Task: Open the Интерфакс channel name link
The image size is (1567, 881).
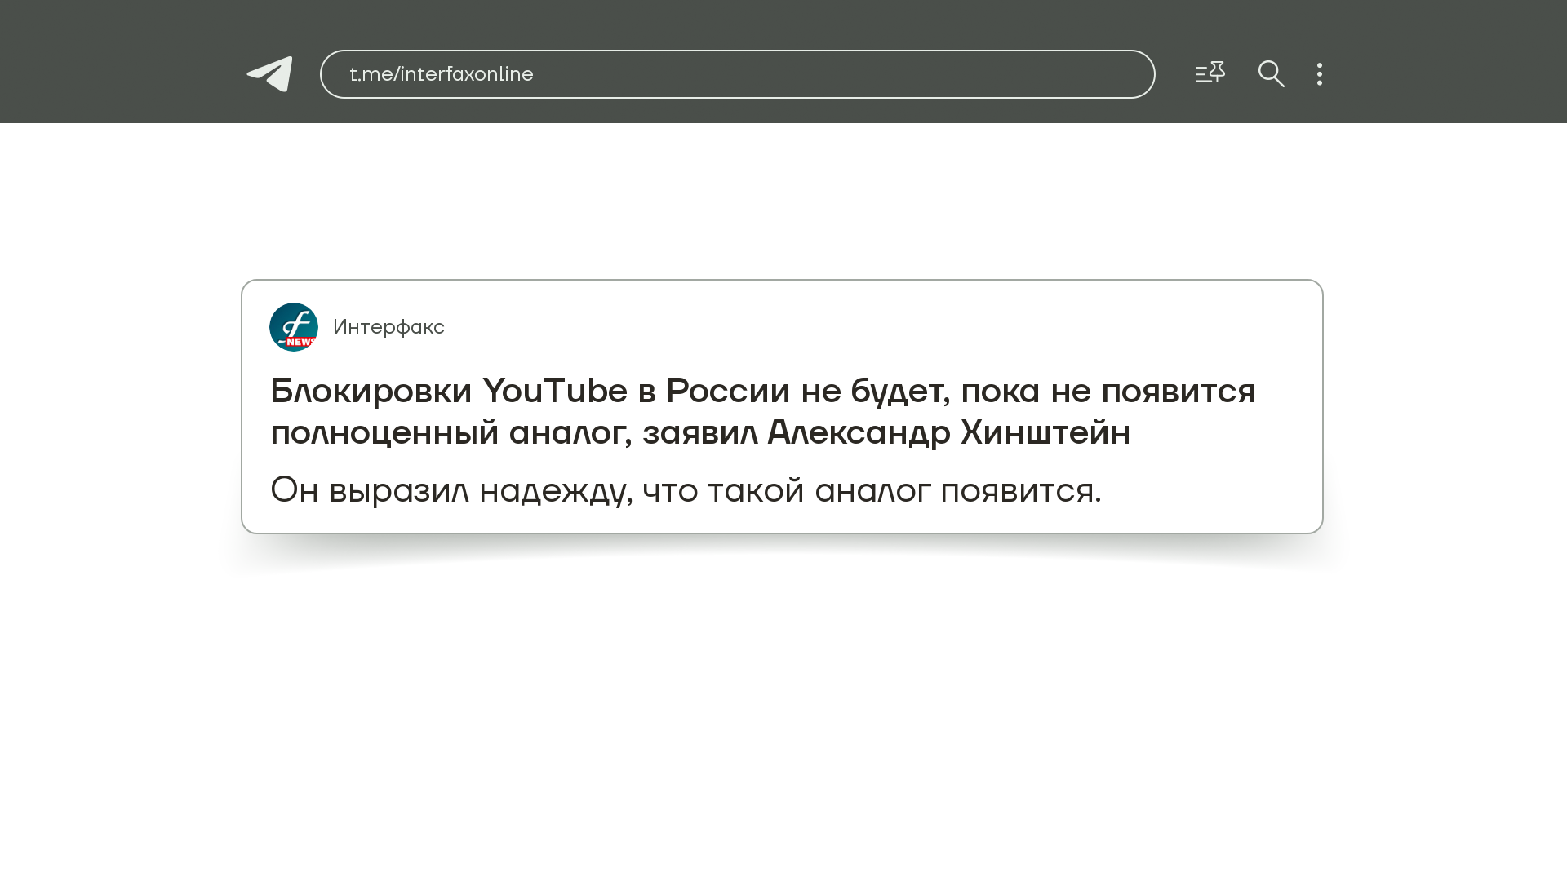Action: 388,327
